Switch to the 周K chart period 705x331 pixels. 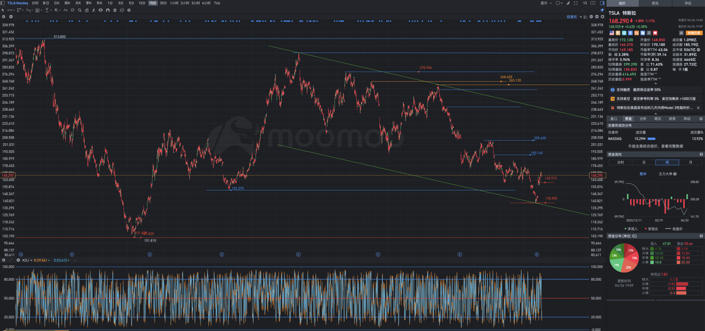coord(67,3)
